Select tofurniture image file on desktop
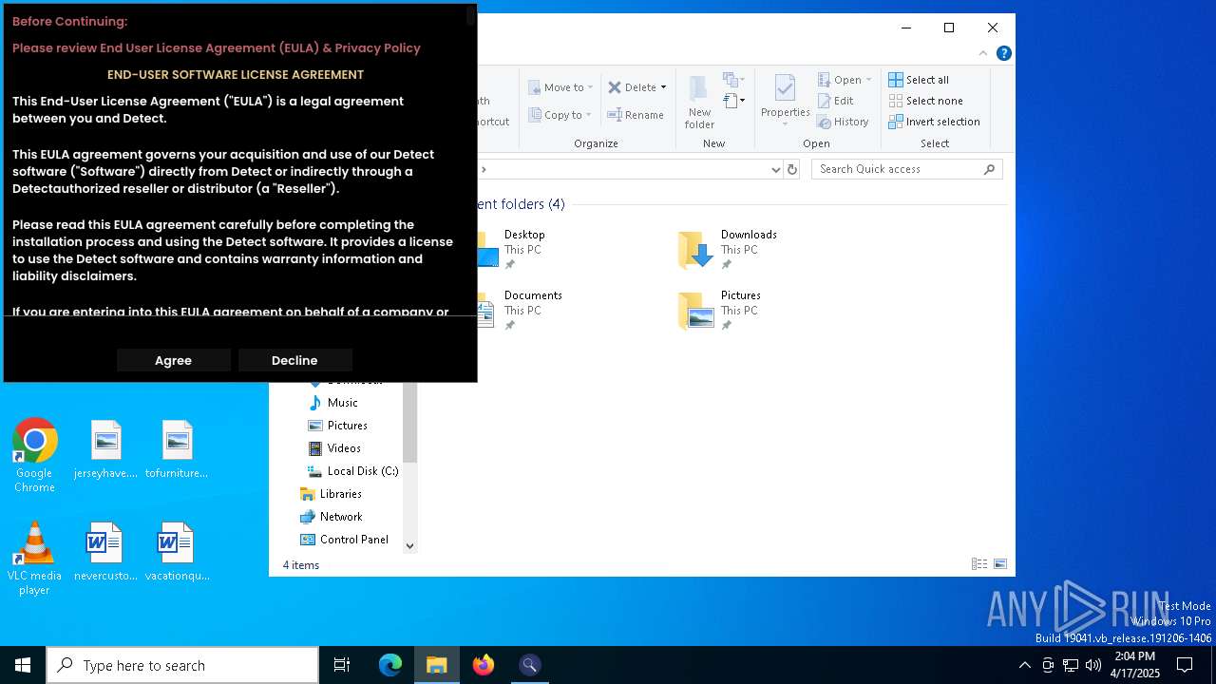 pyautogui.click(x=177, y=450)
